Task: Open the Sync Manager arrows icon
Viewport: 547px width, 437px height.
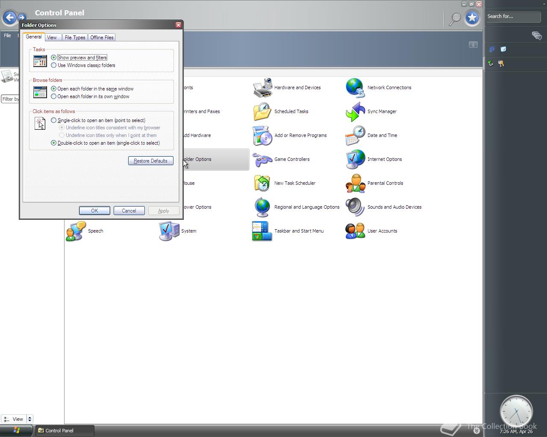Action: (x=355, y=111)
